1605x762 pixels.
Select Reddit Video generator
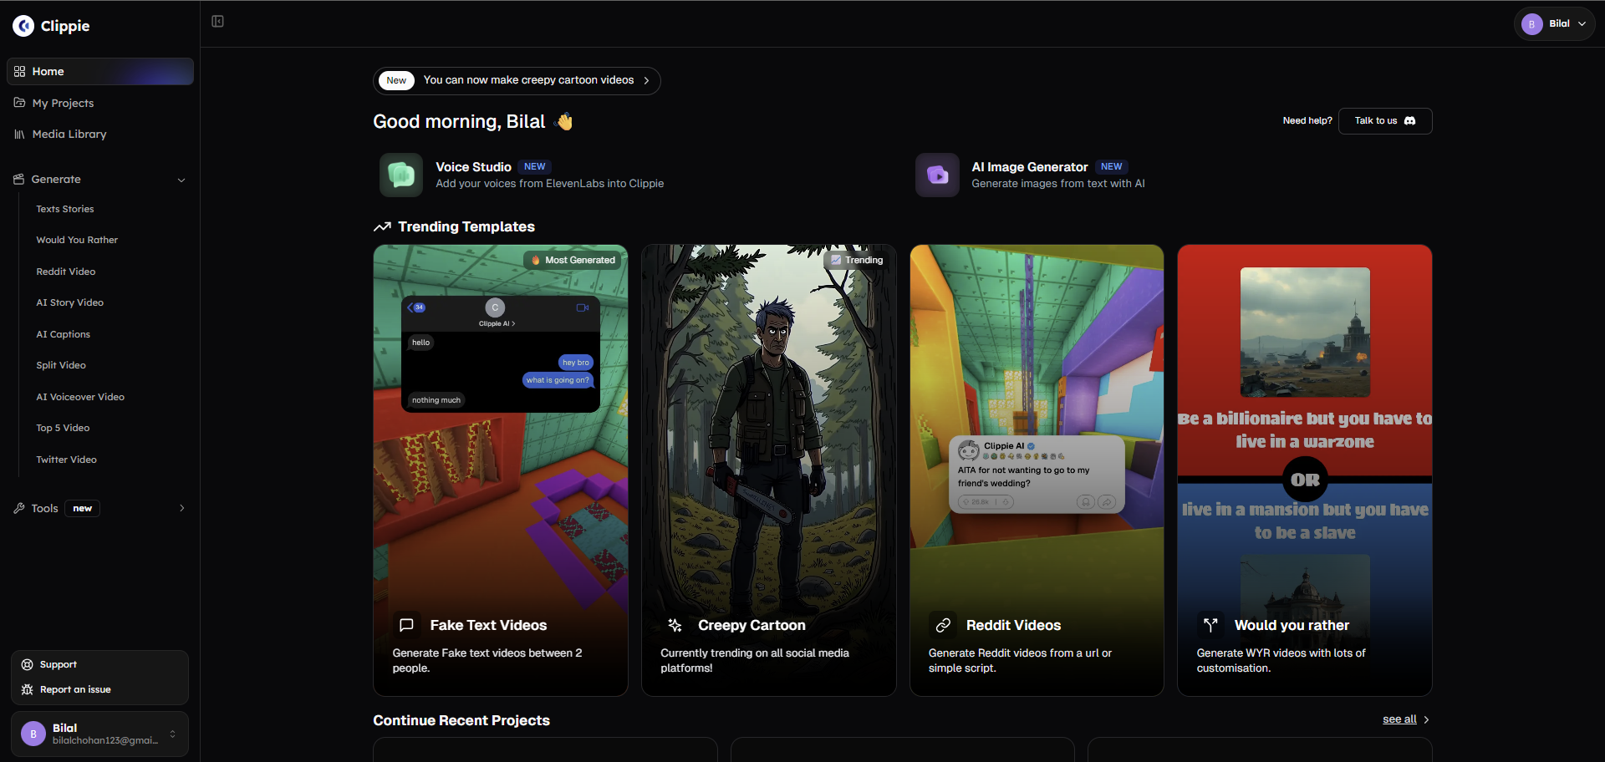tap(66, 272)
